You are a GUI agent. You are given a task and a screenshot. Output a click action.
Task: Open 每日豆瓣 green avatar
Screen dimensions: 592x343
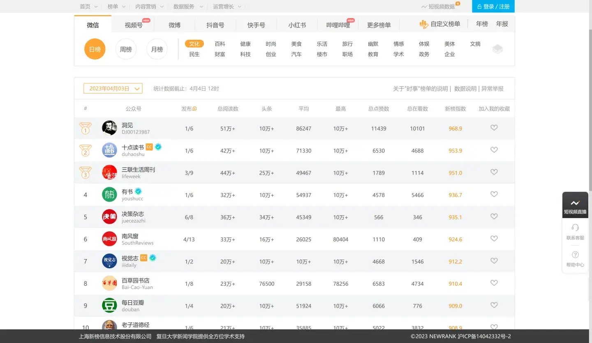[x=109, y=306]
